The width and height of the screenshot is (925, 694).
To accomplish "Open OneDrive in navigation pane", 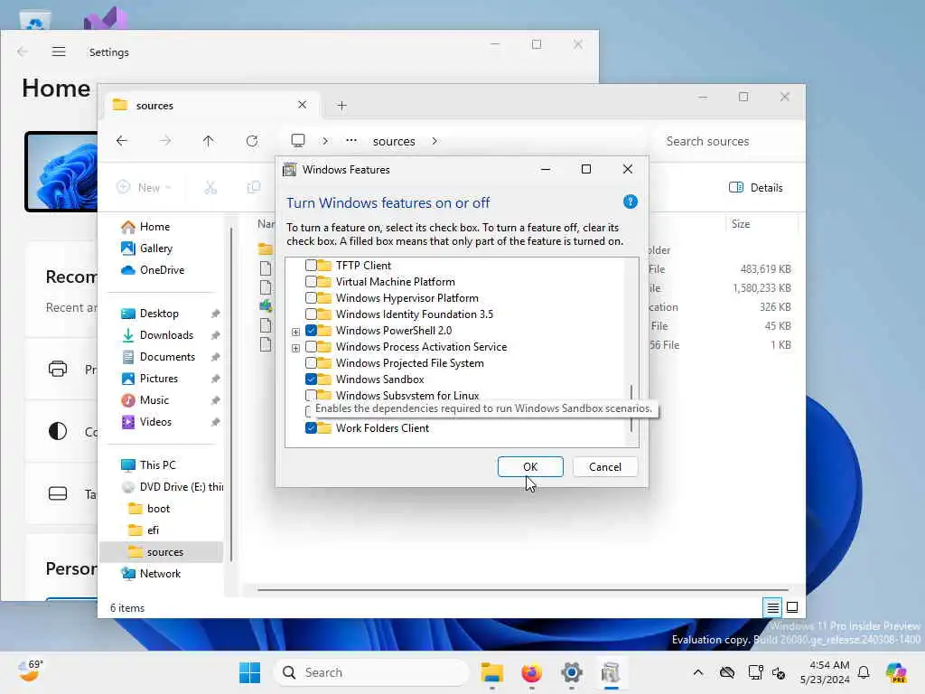I will [x=154, y=270].
